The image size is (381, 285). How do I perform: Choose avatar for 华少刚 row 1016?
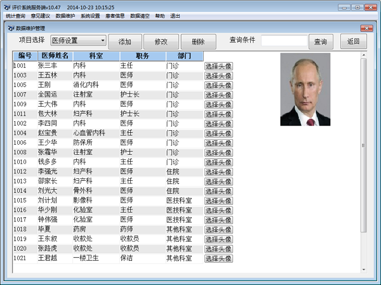(218, 210)
